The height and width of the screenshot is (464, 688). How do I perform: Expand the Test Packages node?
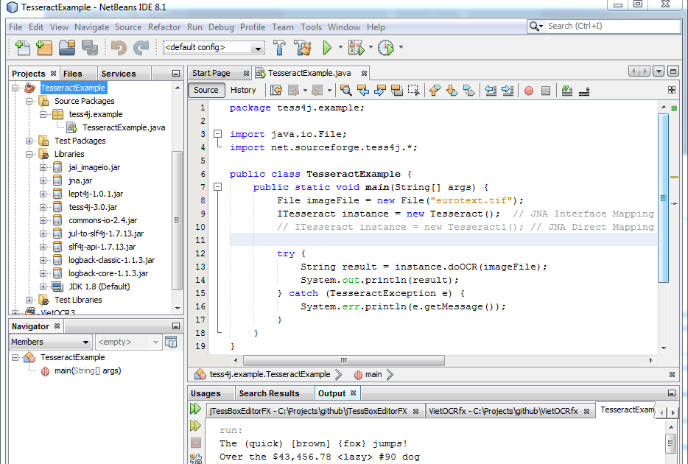pyautogui.click(x=29, y=141)
